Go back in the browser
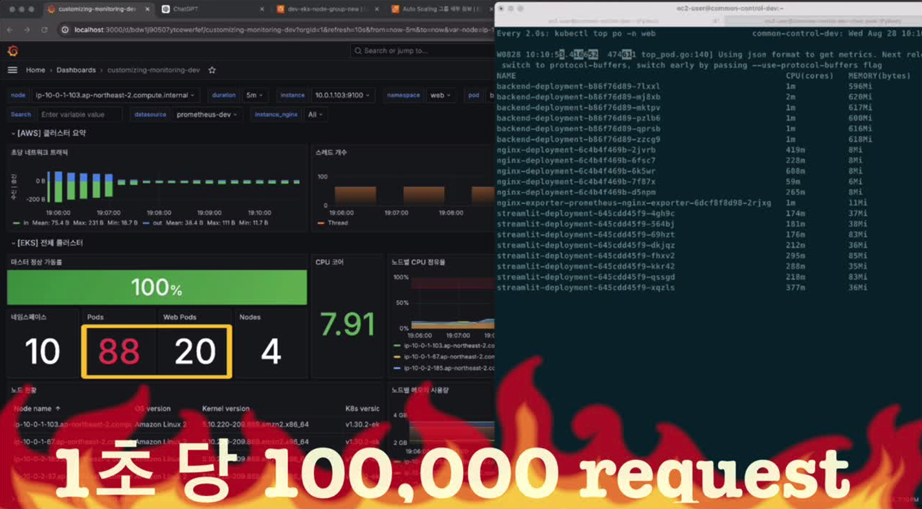 coord(10,30)
